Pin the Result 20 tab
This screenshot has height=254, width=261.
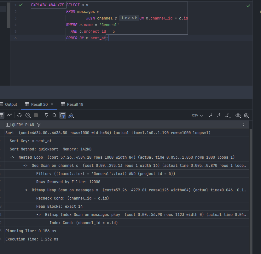click(x=46, y=116)
